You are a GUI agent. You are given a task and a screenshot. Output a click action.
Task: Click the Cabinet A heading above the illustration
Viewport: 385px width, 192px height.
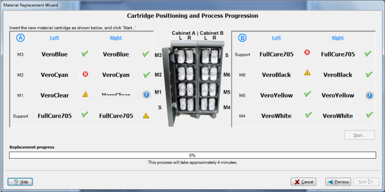pos(183,33)
